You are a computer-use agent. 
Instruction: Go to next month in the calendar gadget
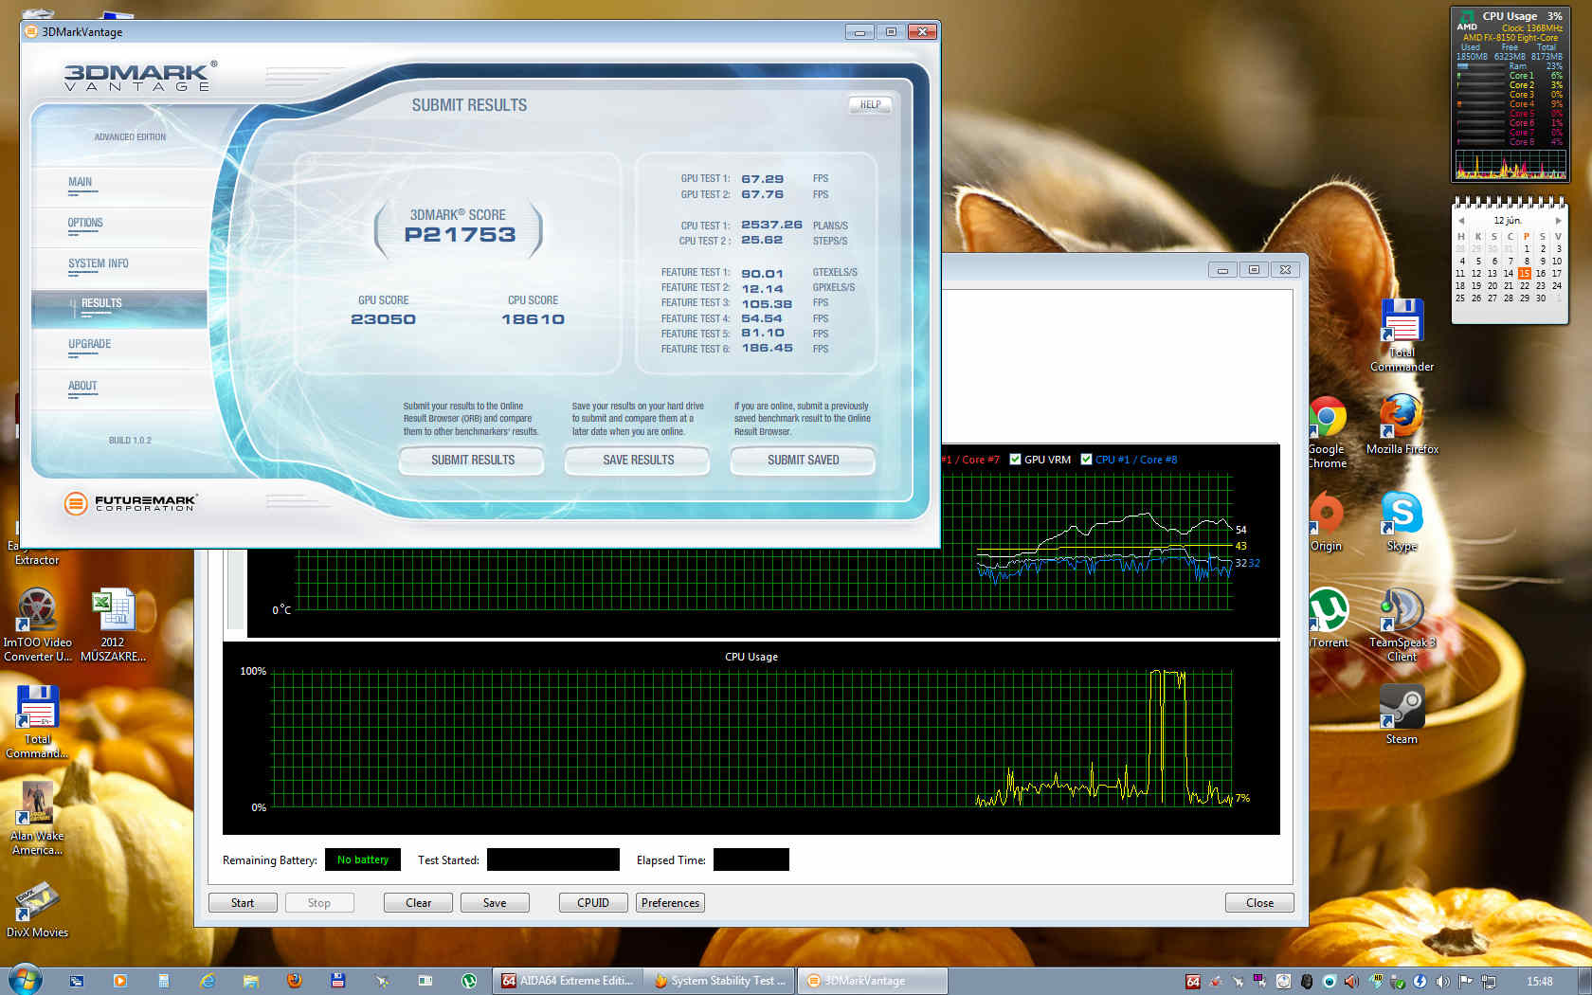pos(1558,221)
